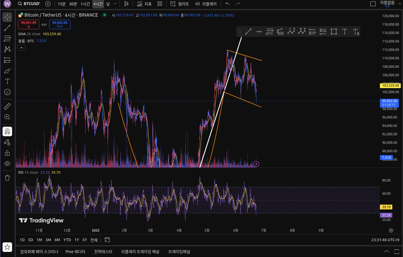Toggle stay-in-drawing-mode pencil lock
The width and height of the screenshot is (403, 257).
(7, 142)
